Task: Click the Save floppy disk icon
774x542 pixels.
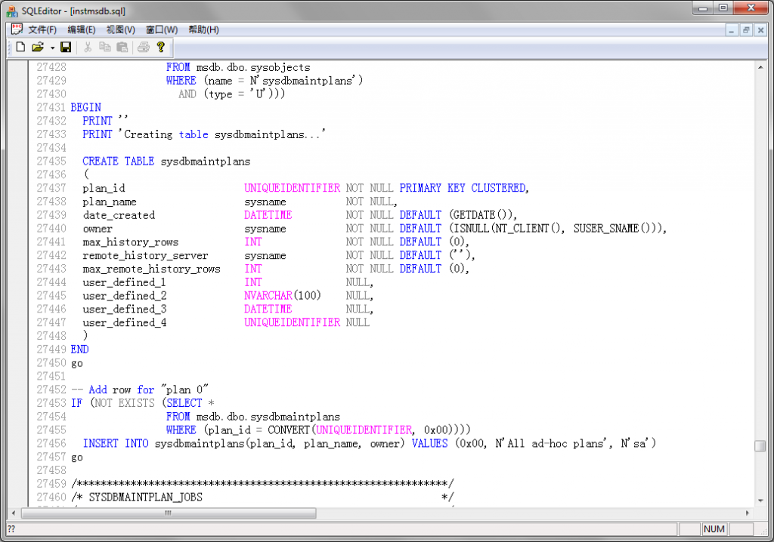Action: pos(66,47)
